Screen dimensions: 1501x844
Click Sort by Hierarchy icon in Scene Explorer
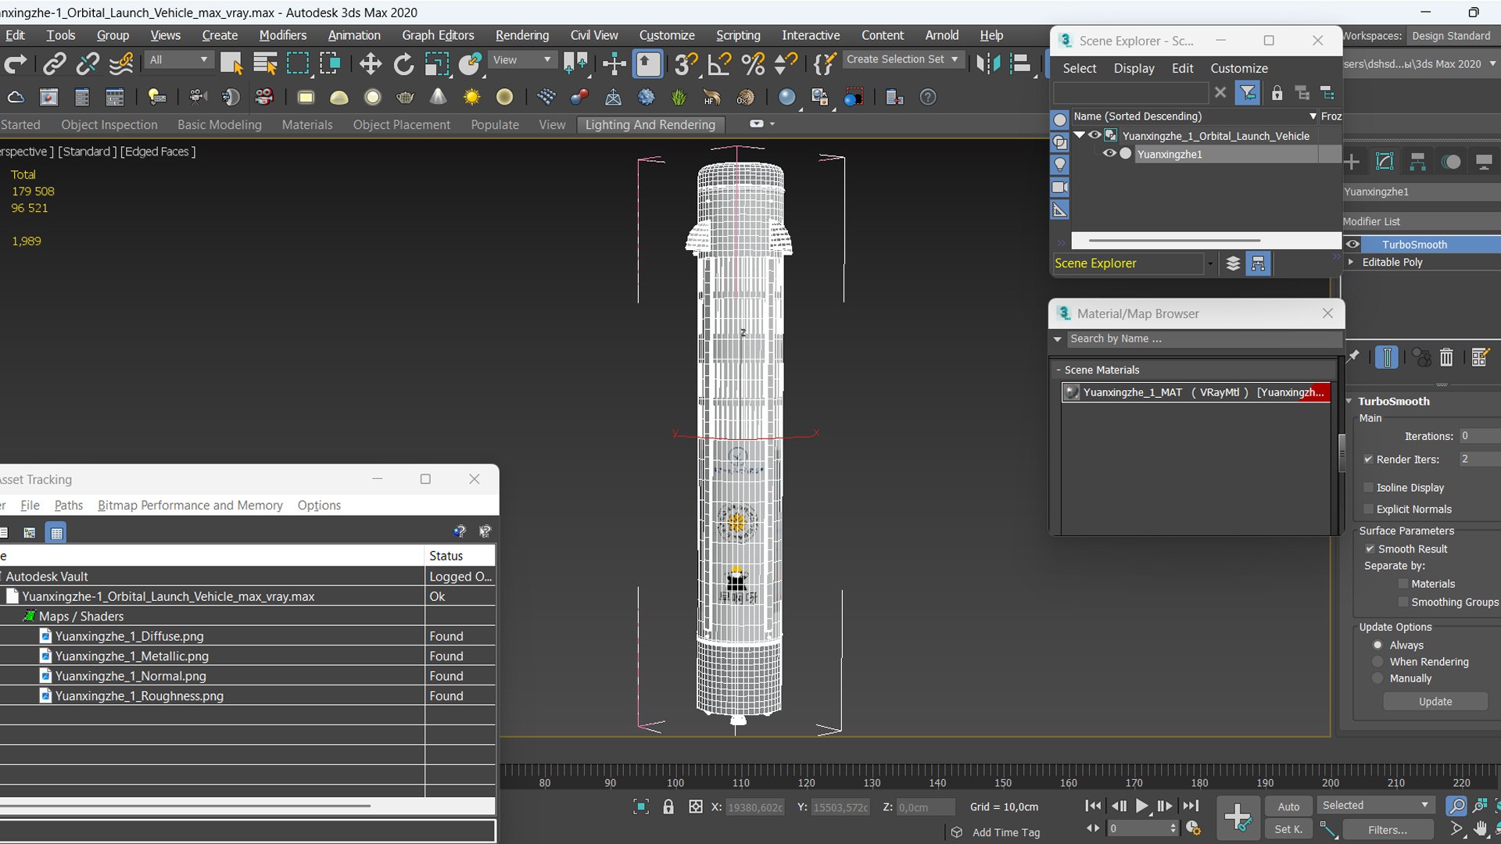[1258, 263]
